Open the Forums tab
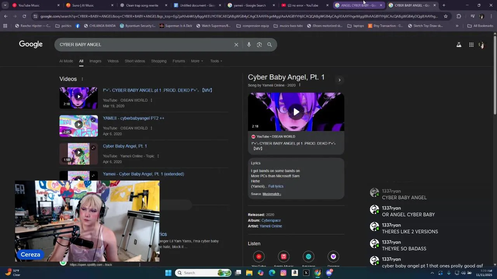The height and width of the screenshot is (279, 497). [x=179, y=61]
